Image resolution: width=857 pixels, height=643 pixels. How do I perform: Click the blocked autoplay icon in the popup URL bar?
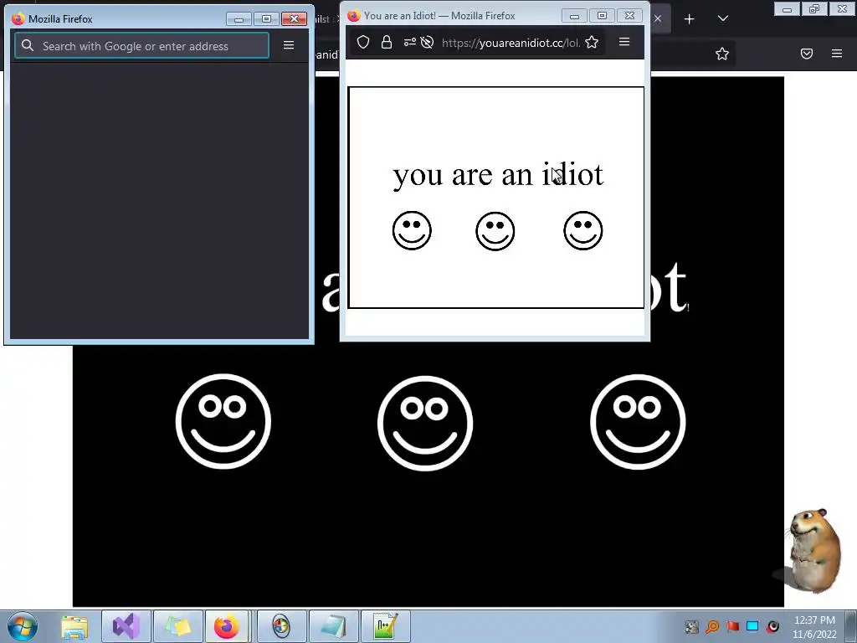coord(428,42)
